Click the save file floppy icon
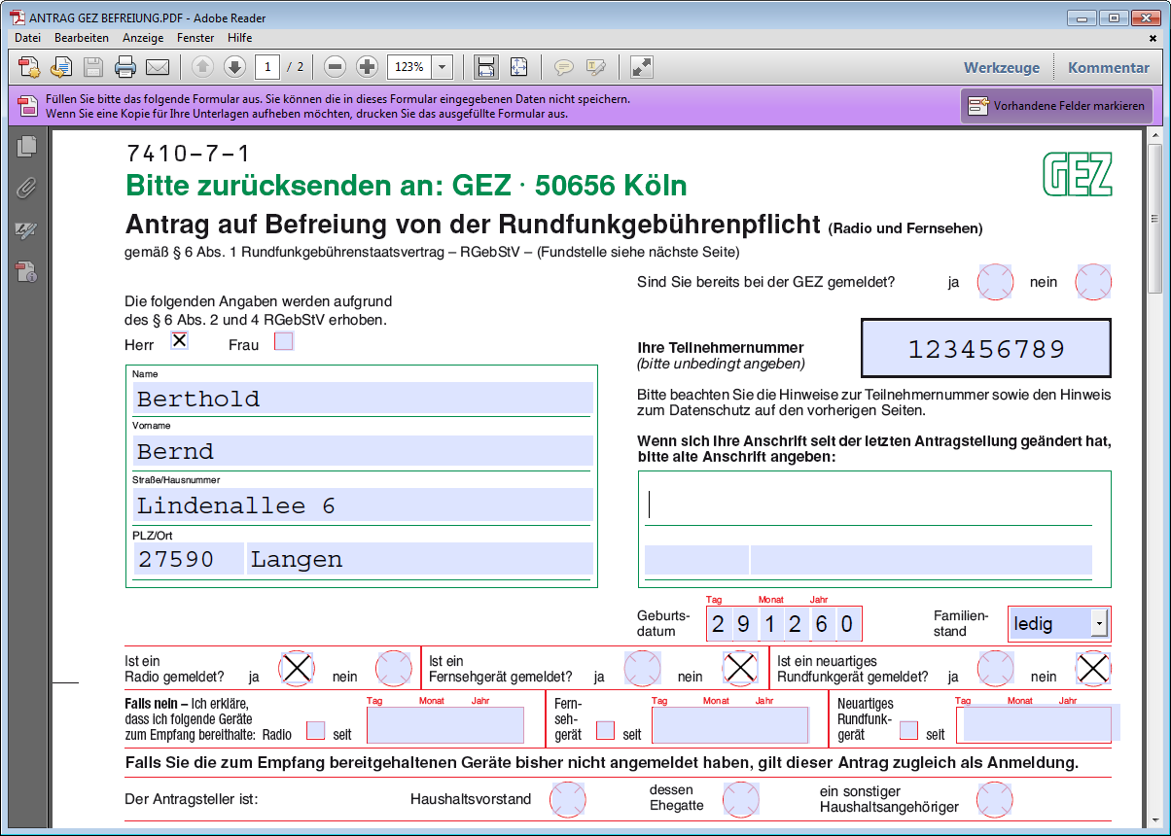Viewport: 1171px width, 836px height. (x=93, y=67)
